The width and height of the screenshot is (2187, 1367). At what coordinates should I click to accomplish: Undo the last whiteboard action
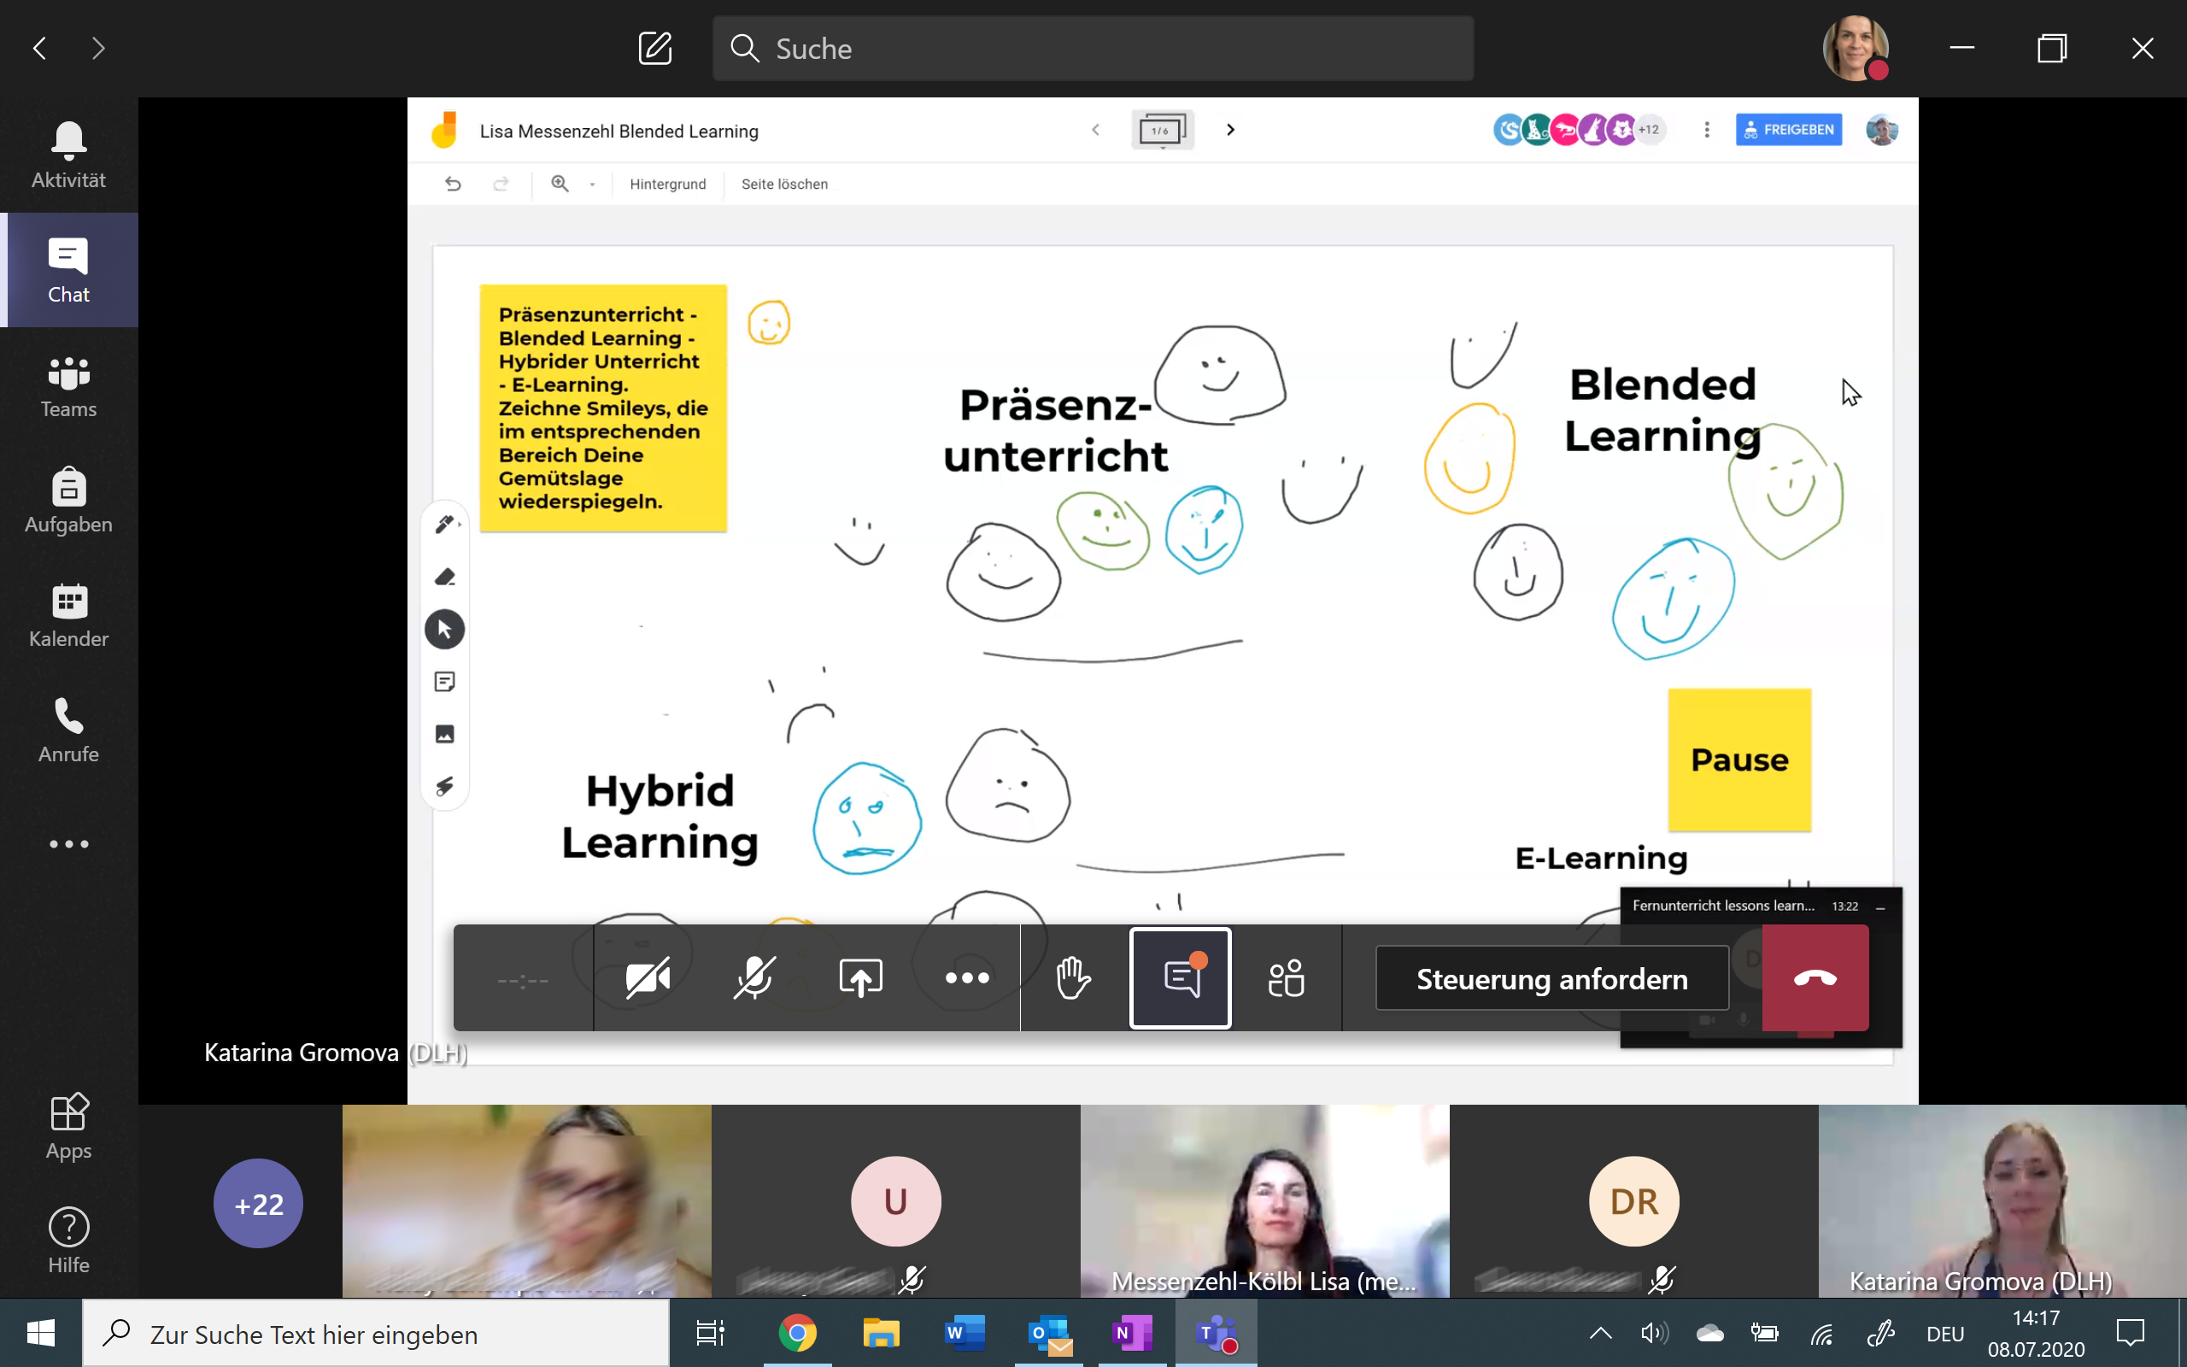click(454, 184)
